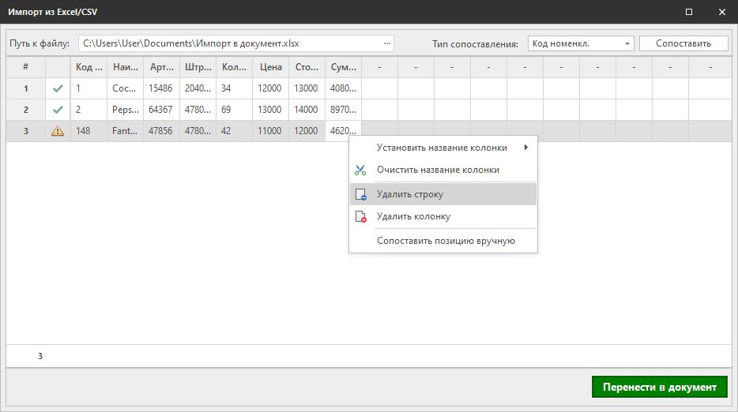Click the three-dots browse button in file path
The image size is (738, 412).
tap(386, 43)
